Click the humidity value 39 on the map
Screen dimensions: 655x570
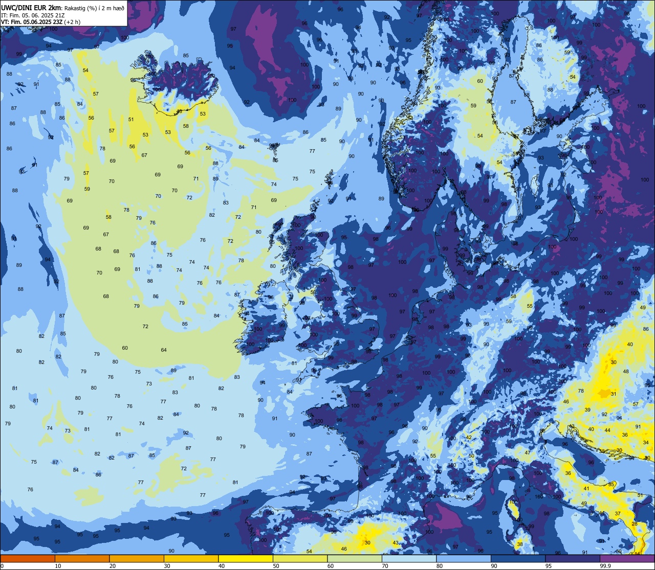[587, 410]
